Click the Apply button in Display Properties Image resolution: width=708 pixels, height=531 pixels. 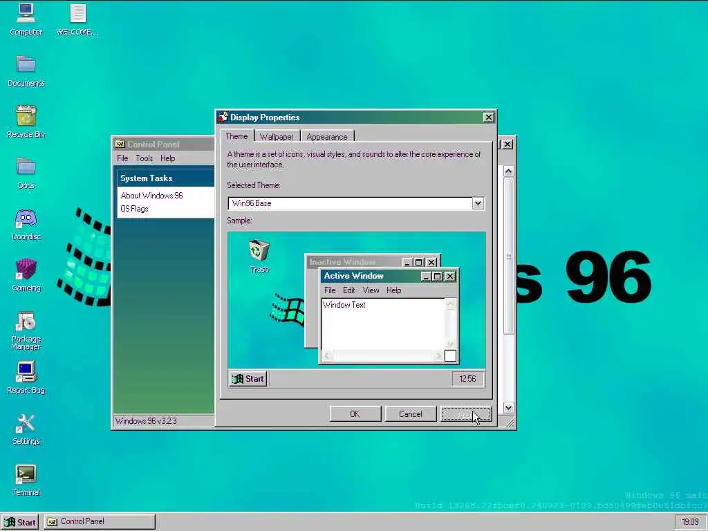coord(466,414)
